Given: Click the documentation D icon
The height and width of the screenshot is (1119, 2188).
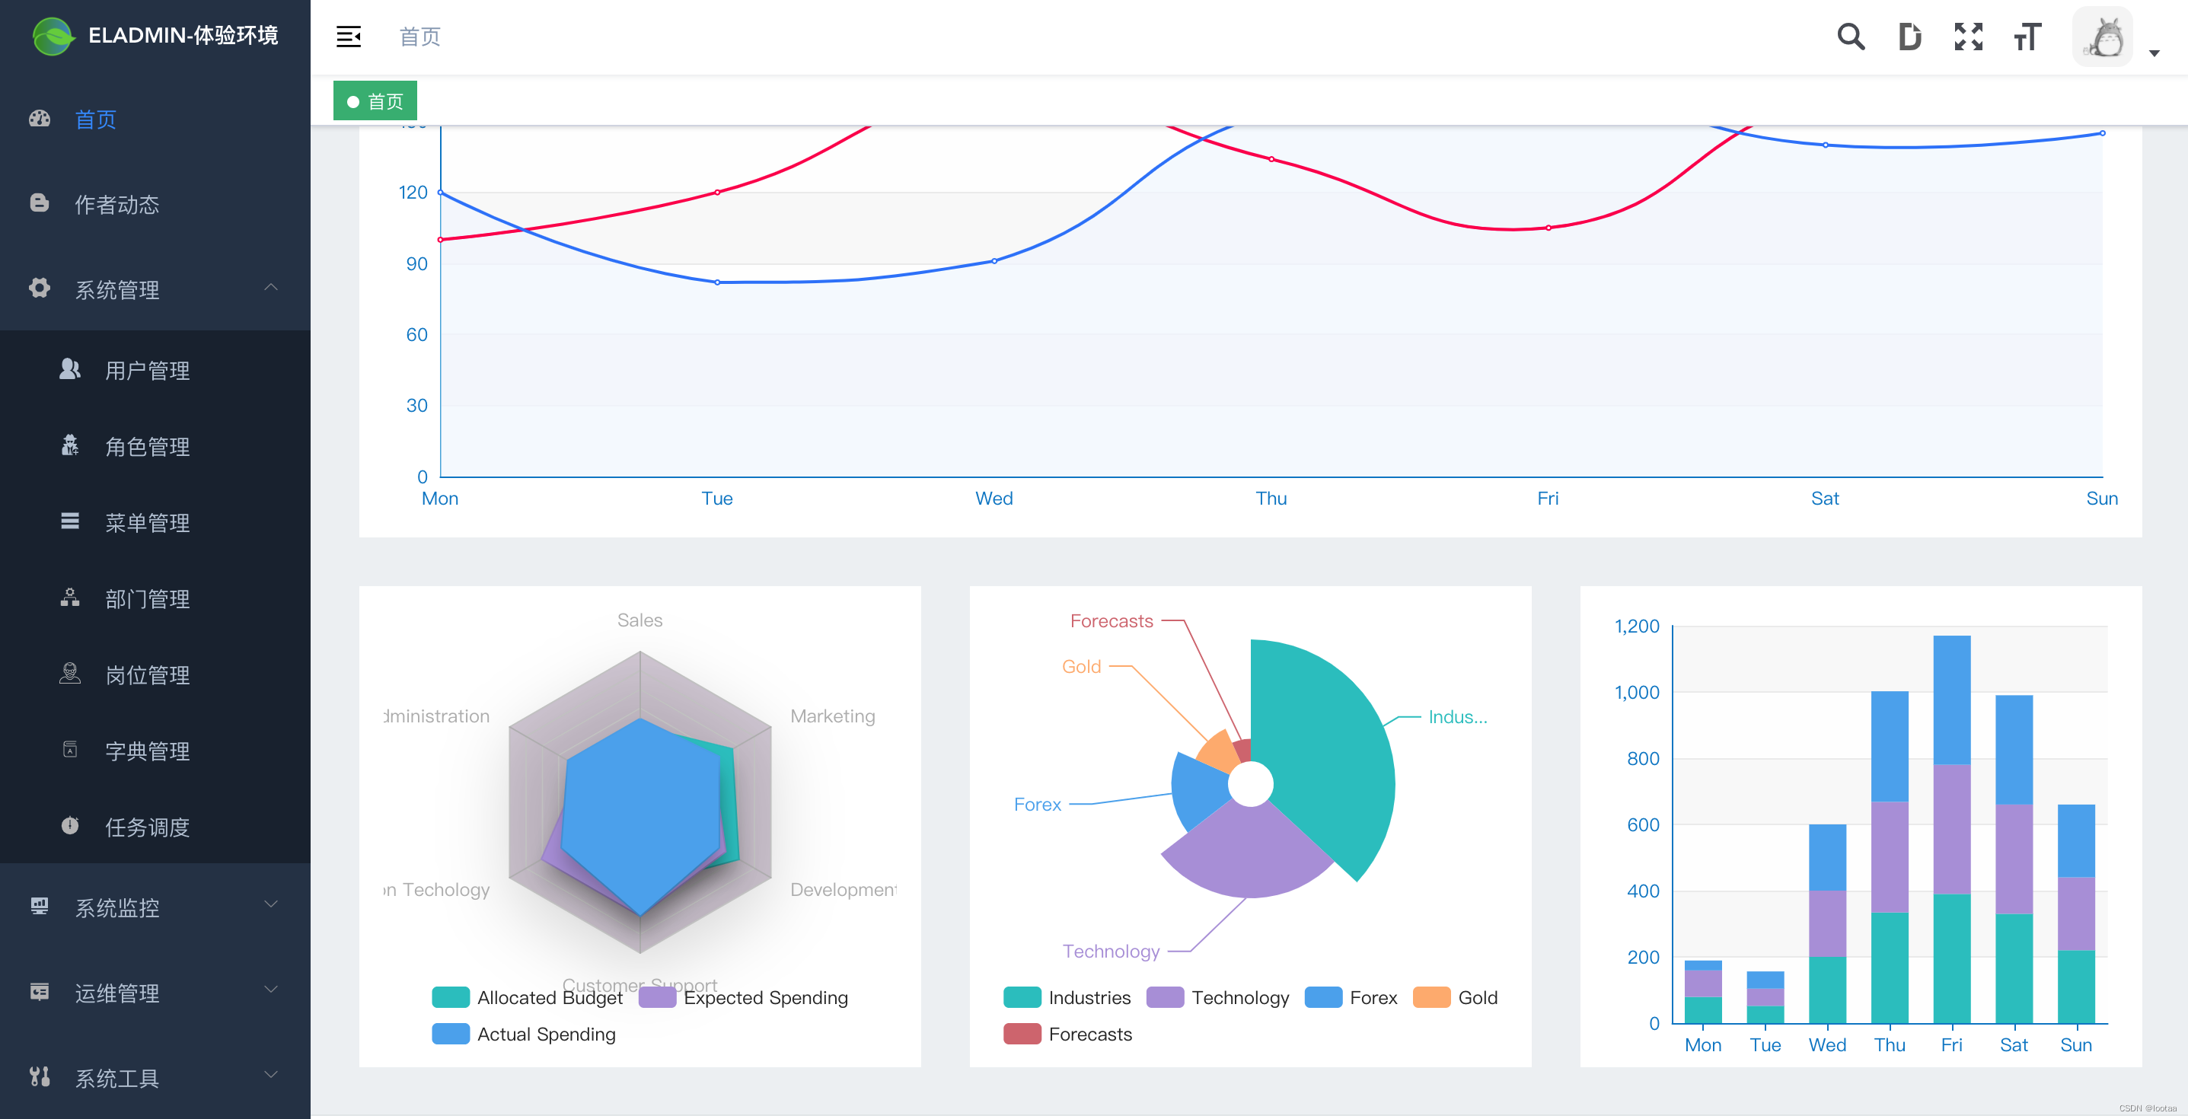Looking at the screenshot, I should 1909,37.
